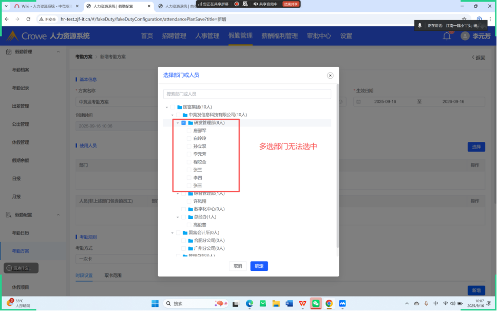Select the 孙立双 checkbox
The height and width of the screenshot is (311, 497).
click(189, 147)
